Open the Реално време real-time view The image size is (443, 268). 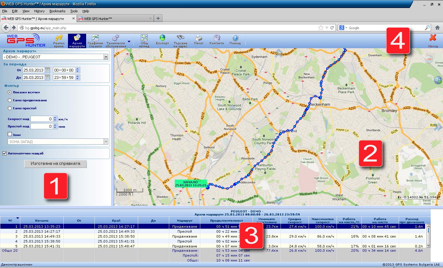59,41
